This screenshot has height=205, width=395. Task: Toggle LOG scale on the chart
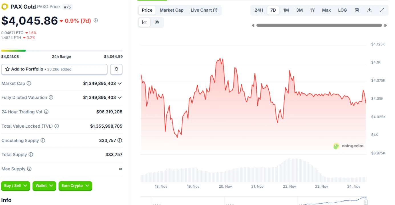(x=342, y=10)
